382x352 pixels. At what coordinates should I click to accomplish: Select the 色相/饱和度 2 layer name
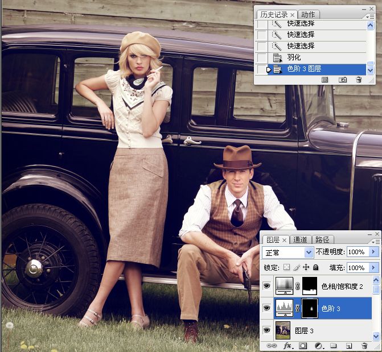tap(342, 286)
